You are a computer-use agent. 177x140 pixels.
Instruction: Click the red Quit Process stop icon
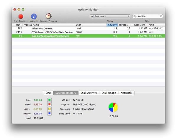coord(21,16)
